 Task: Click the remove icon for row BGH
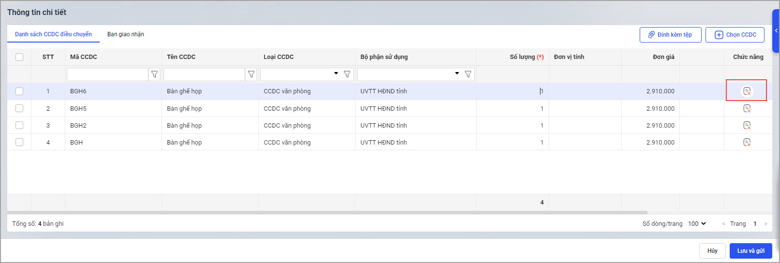747,142
